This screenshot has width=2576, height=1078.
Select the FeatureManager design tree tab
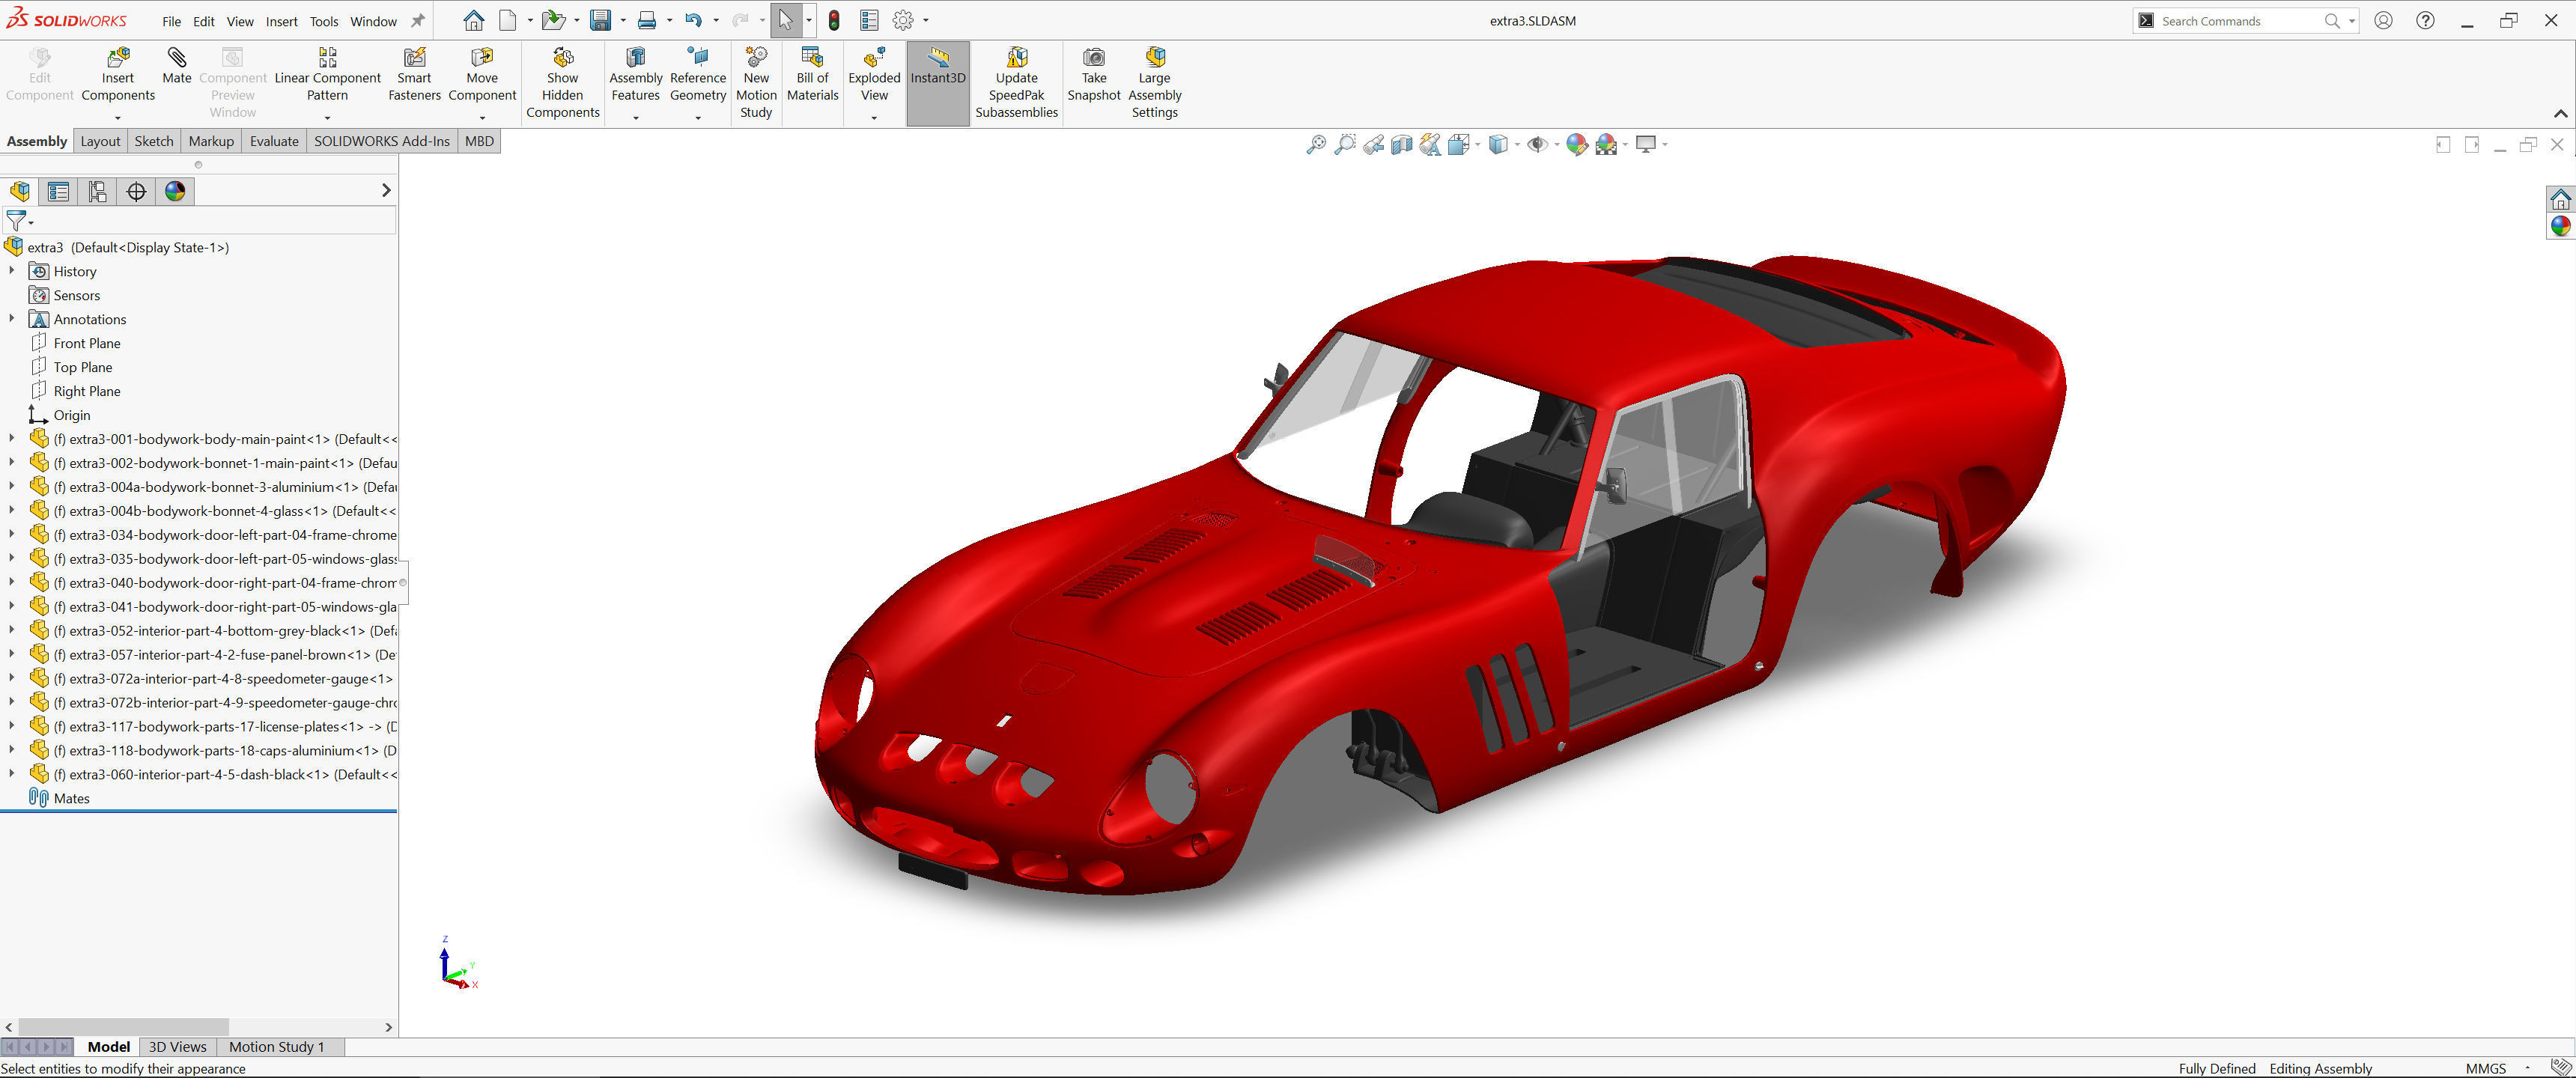tap(20, 191)
